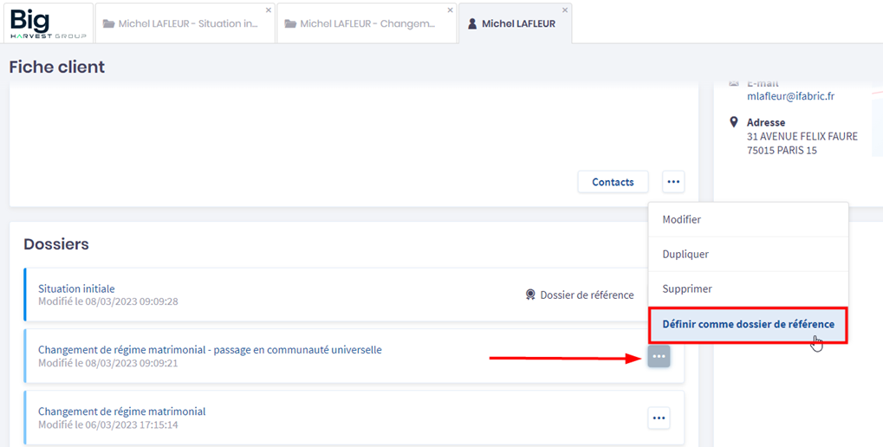Viewport: 883px width, 447px height.
Task: Click the person icon on client tab
Action: pos(472,24)
